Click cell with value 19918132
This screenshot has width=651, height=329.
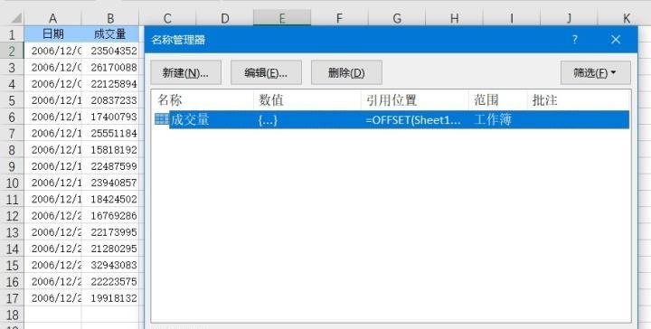(110, 298)
